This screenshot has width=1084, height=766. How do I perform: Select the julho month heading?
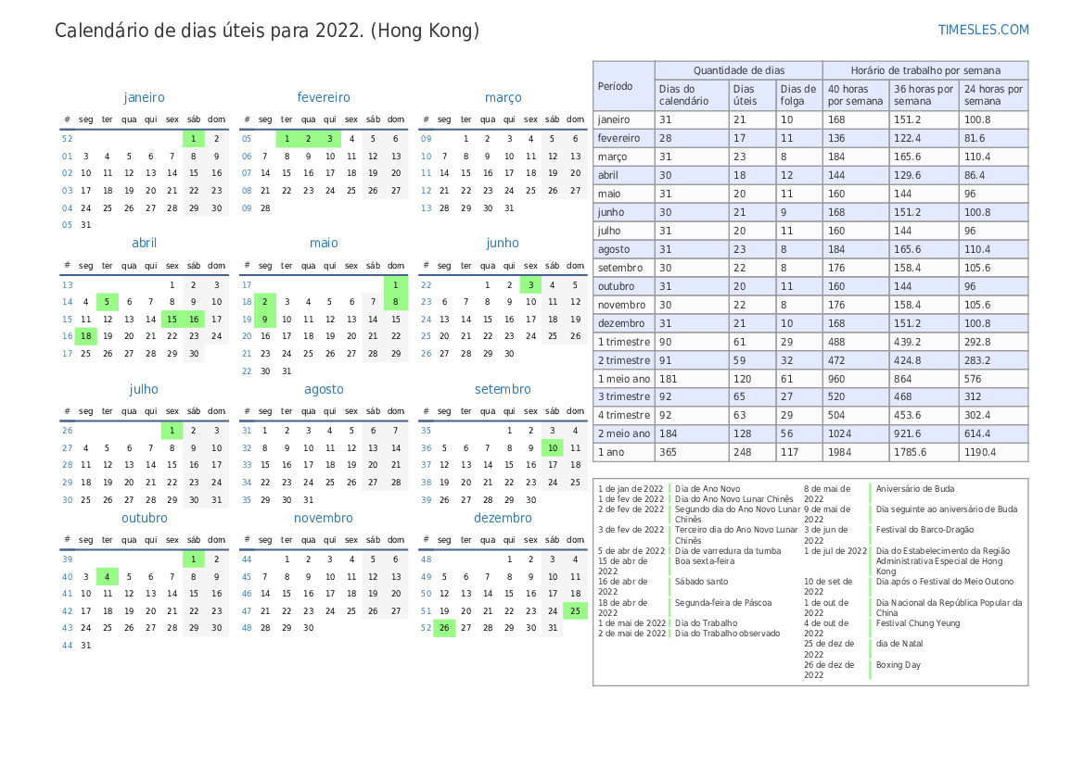(x=144, y=390)
